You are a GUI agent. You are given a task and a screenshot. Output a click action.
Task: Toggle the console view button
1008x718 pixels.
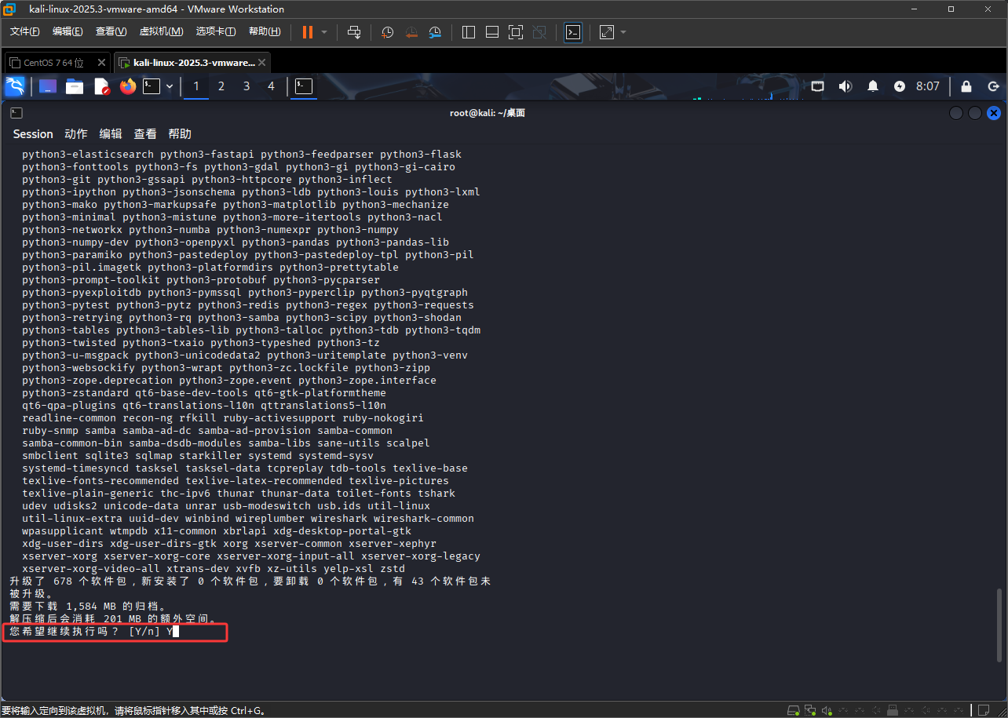point(573,32)
